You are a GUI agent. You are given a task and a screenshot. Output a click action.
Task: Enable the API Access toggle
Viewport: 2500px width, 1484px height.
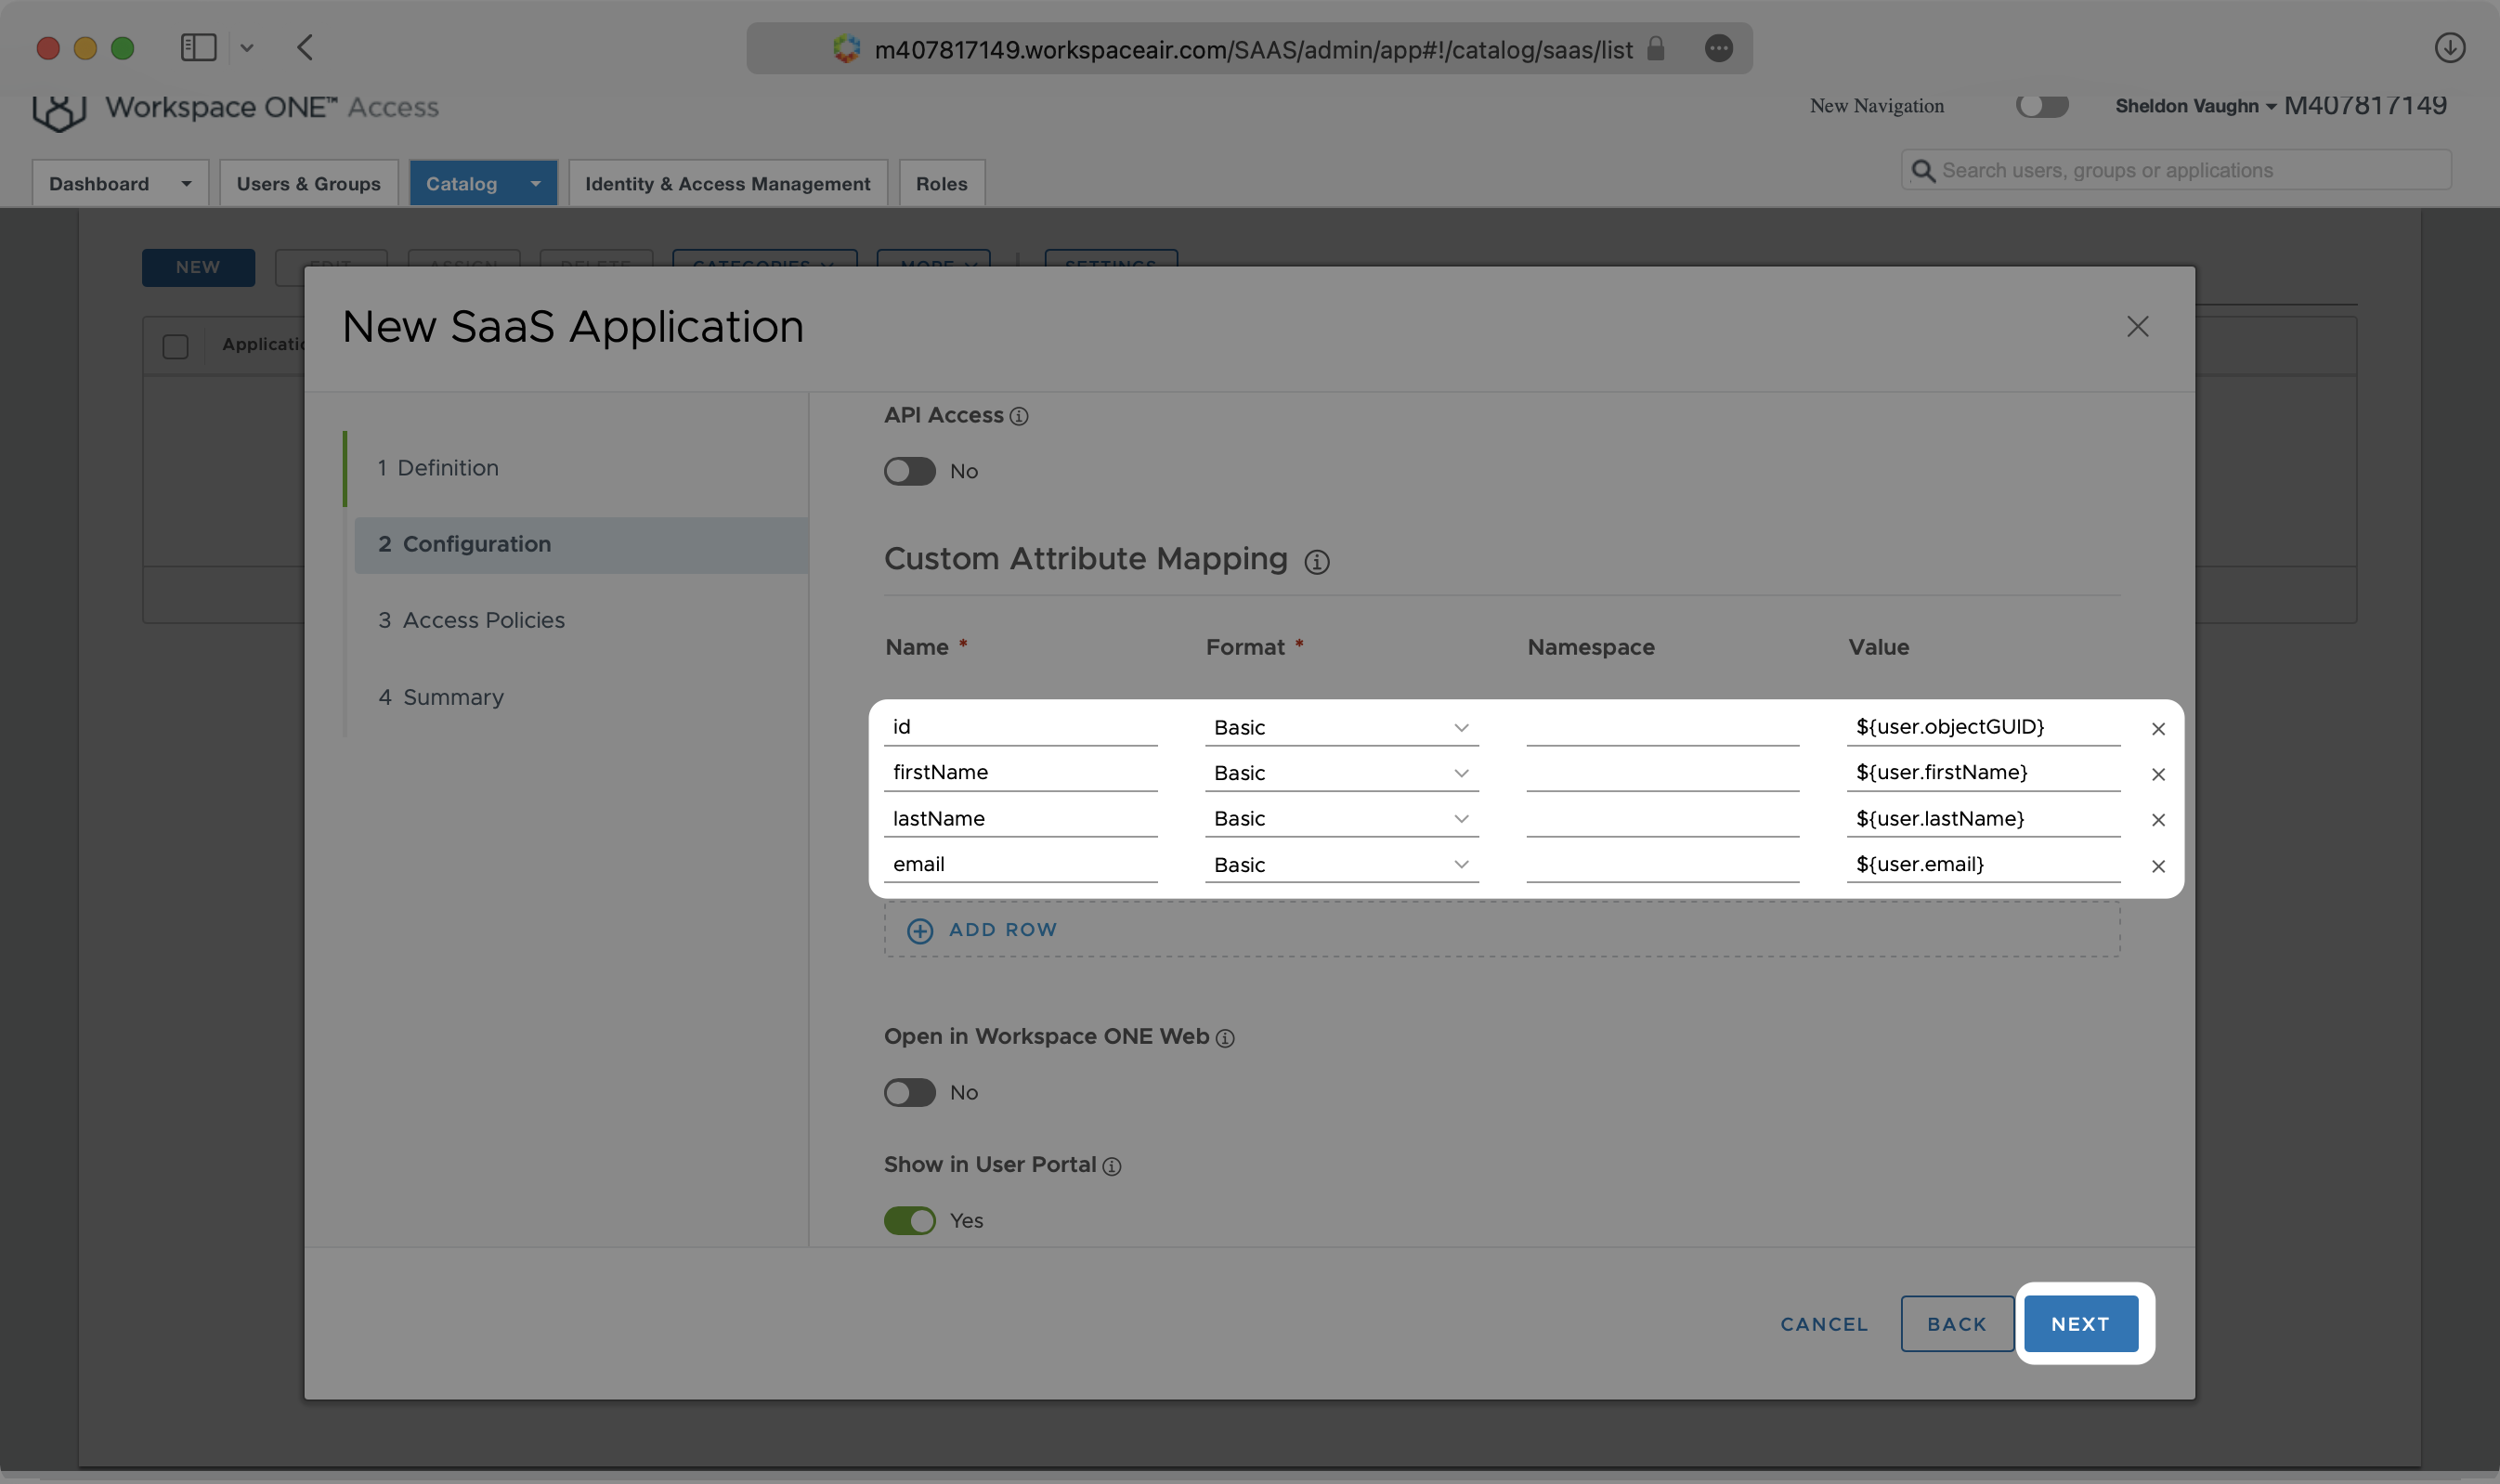909,471
